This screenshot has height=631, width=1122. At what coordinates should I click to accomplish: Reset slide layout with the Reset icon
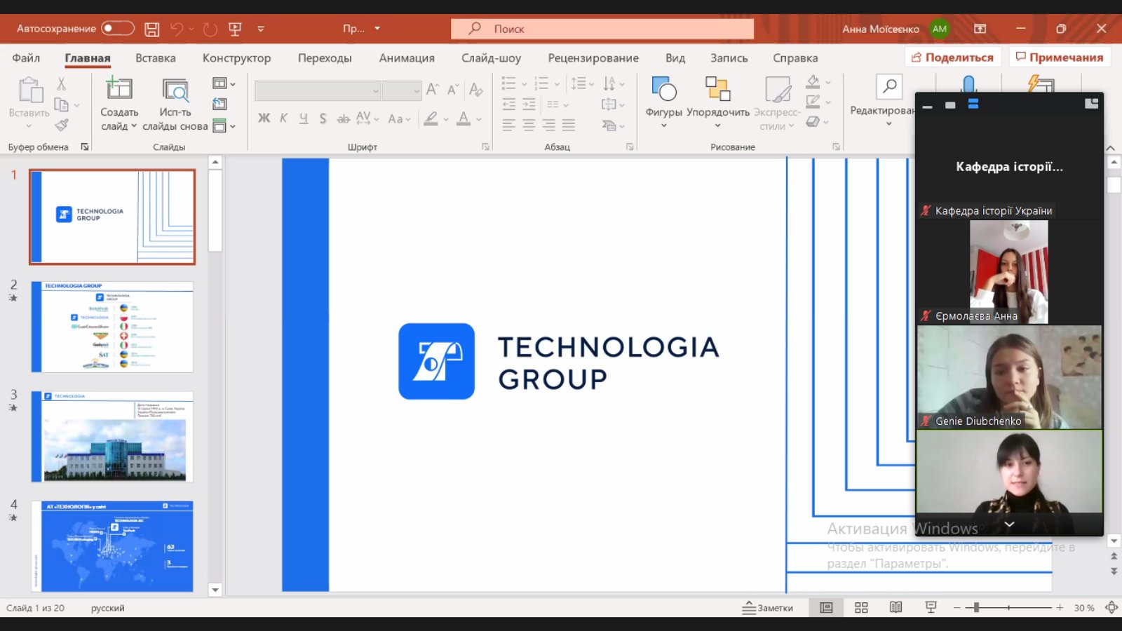coord(219,104)
